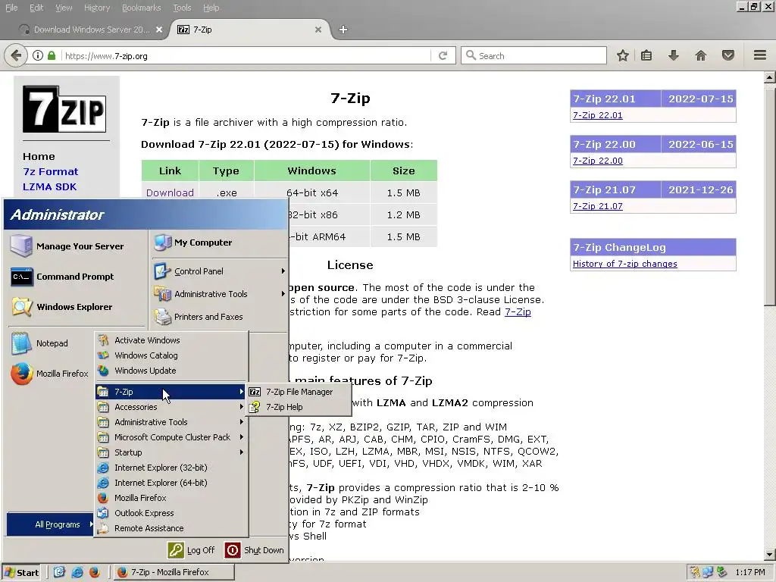The image size is (776, 582).
Task: Show site information icon in address bar
Action: [x=38, y=56]
